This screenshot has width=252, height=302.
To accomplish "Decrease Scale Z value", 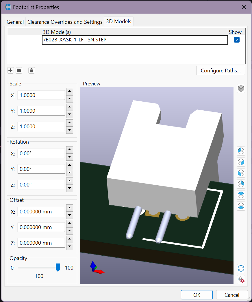I will tap(70, 130).
